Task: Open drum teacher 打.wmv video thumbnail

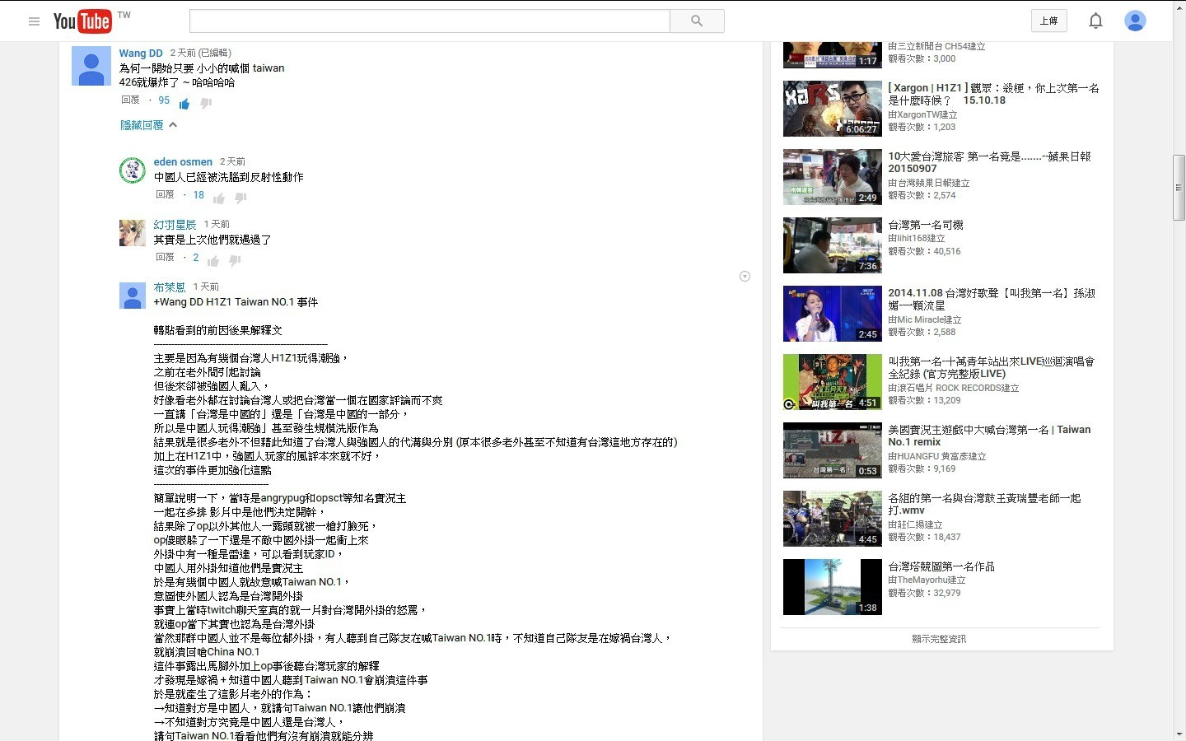Action: click(832, 519)
